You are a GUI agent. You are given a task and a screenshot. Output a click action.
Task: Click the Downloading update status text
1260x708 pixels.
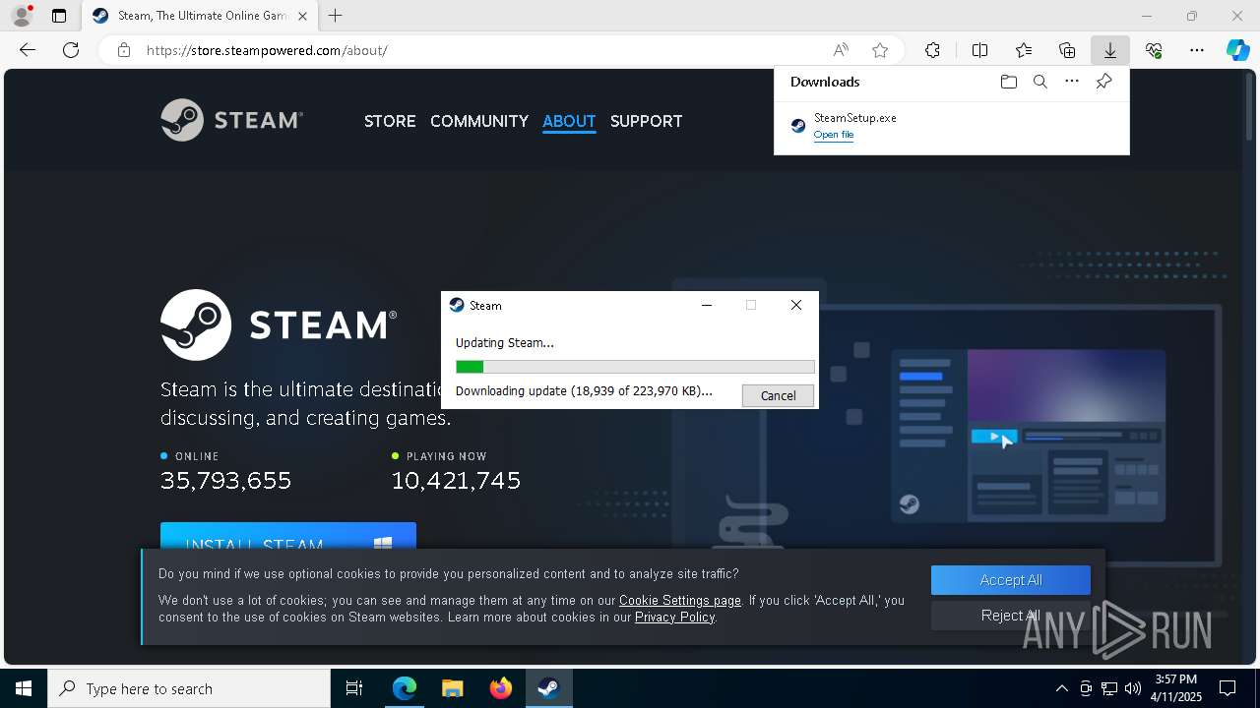point(584,390)
